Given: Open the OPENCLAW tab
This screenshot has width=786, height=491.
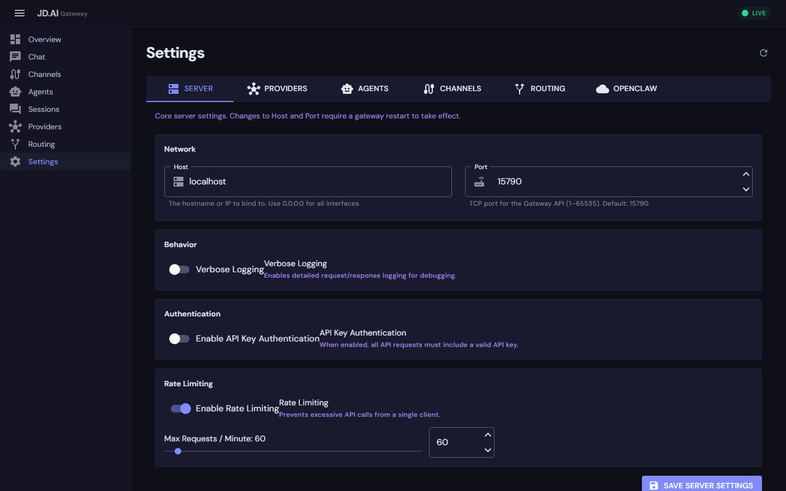Looking at the screenshot, I should coord(626,88).
